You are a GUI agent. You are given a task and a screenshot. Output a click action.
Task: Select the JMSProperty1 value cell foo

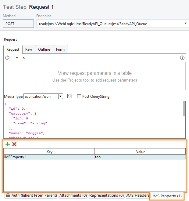tap(140, 157)
